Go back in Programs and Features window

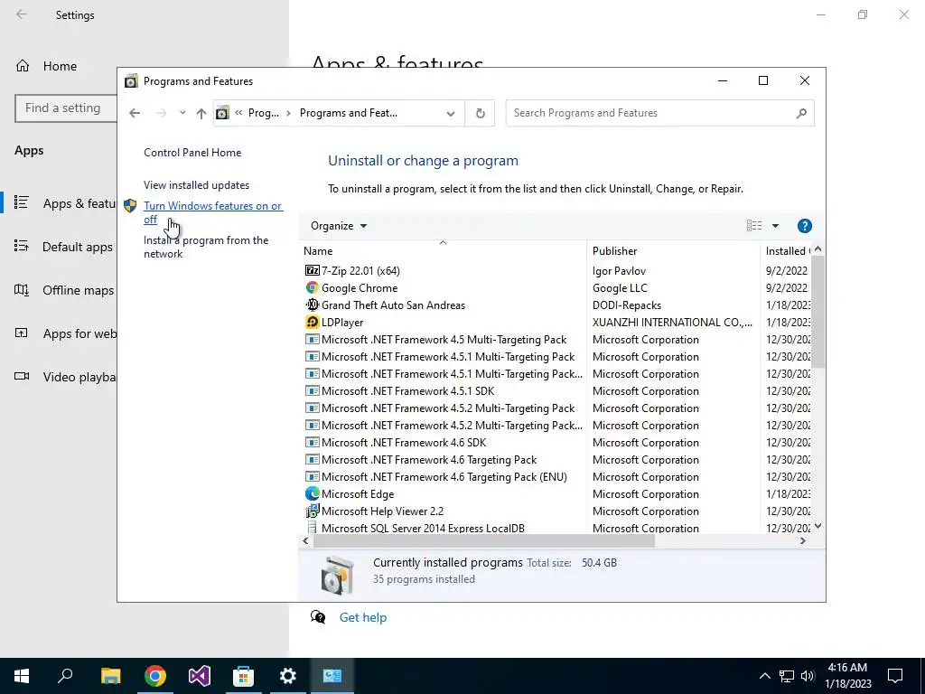click(135, 113)
